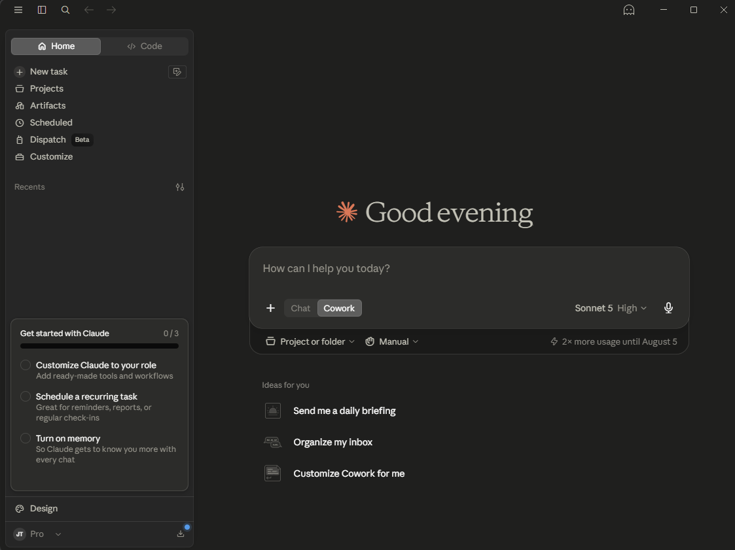Click Get started with Claude heading
This screenshot has height=550, width=735.
tap(65, 334)
